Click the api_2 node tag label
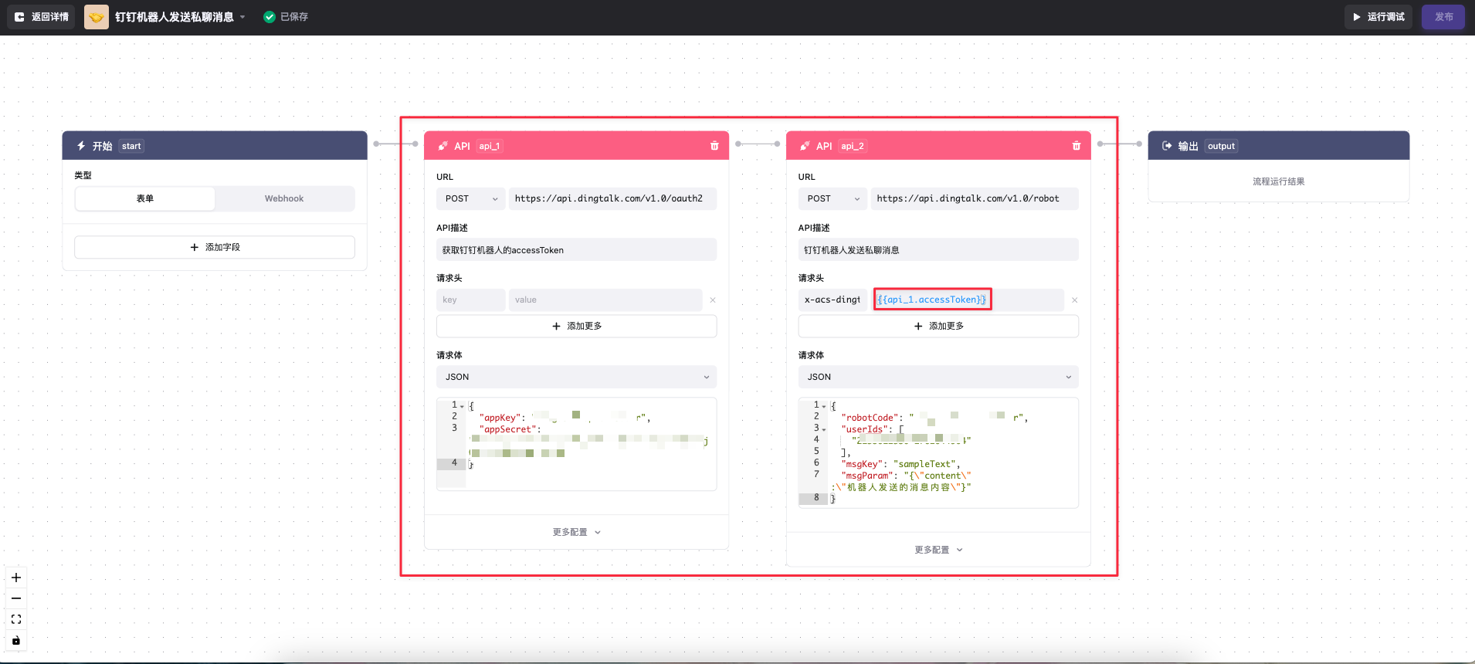 click(x=853, y=146)
